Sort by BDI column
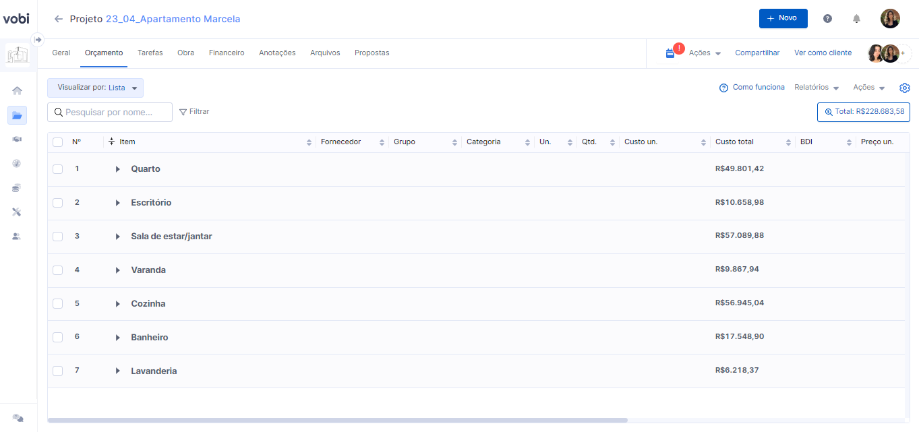The height and width of the screenshot is (432, 919). 850,142
